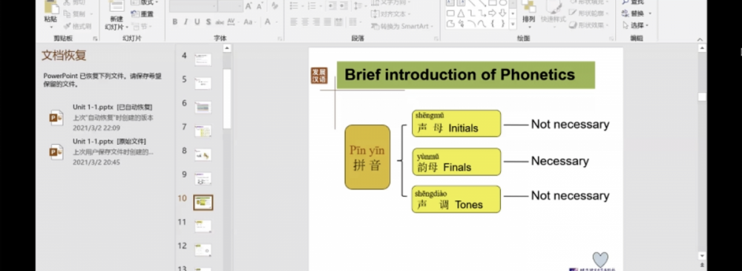This screenshot has height=271, width=742.
Task: Toggle Italic formatting
Action: click(185, 22)
